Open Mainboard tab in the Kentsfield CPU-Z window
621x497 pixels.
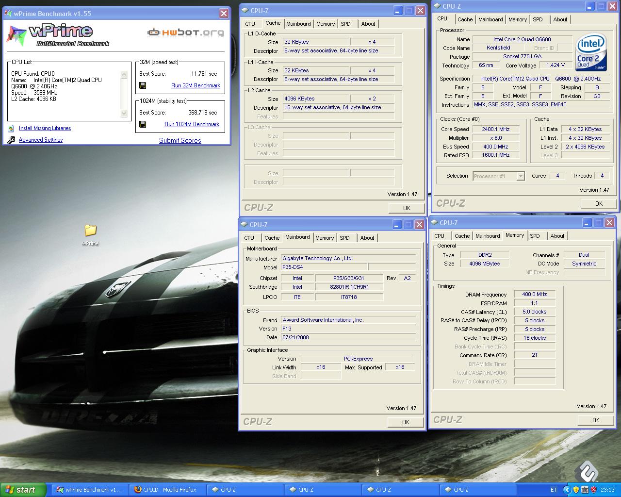[490, 19]
